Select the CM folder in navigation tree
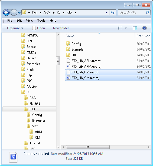 click(37, 138)
